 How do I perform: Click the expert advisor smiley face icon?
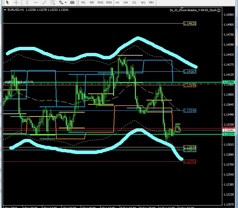point(219,10)
